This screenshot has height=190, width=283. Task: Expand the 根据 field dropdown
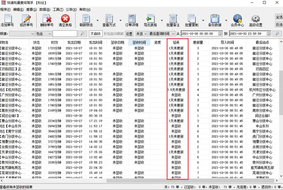(32, 34)
